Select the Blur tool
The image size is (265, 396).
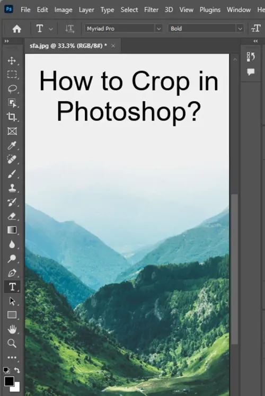[x=12, y=244]
